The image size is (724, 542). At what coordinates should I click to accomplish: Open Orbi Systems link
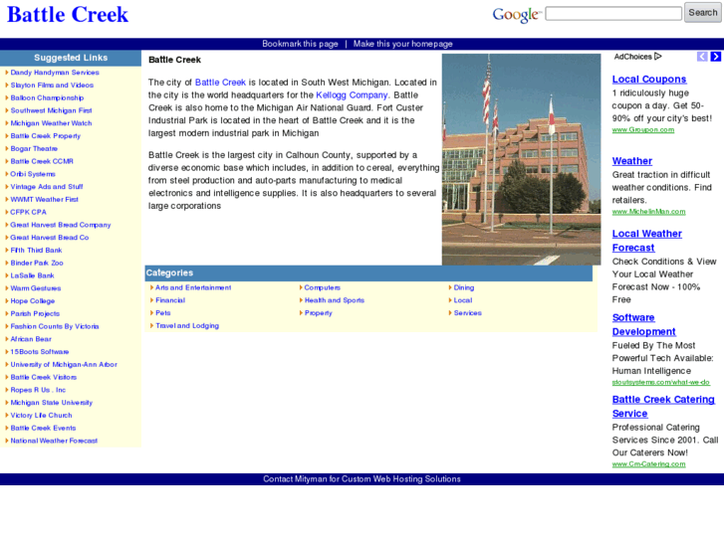(x=33, y=174)
